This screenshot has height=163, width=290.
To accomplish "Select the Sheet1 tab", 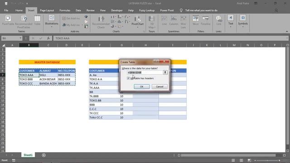I will tap(28, 155).
